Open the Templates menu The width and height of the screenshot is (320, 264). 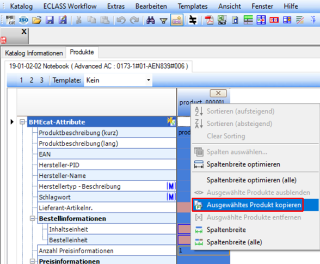(x=193, y=6)
